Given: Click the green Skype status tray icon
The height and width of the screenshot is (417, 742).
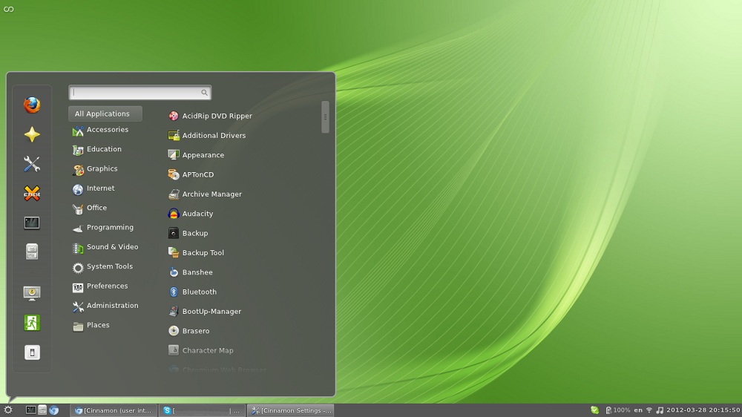Looking at the screenshot, I should point(595,410).
